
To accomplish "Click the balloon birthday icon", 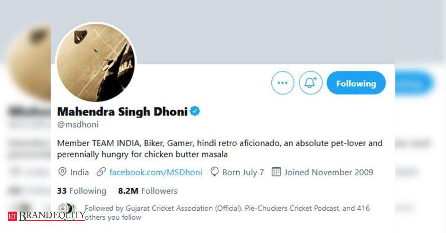I will coord(214,172).
